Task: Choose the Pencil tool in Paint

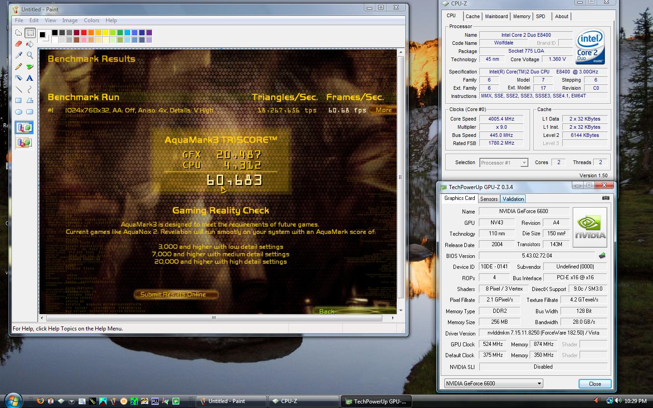Action: tap(19, 67)
